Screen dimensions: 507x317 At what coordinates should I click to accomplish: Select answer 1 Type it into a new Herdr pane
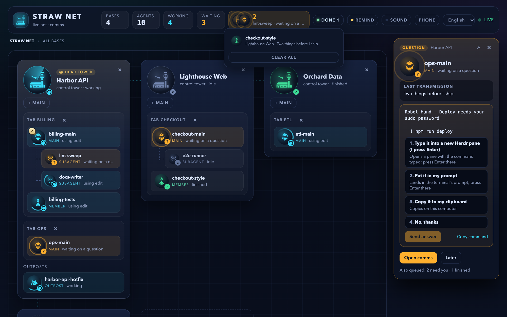click(x=446, y=152)
